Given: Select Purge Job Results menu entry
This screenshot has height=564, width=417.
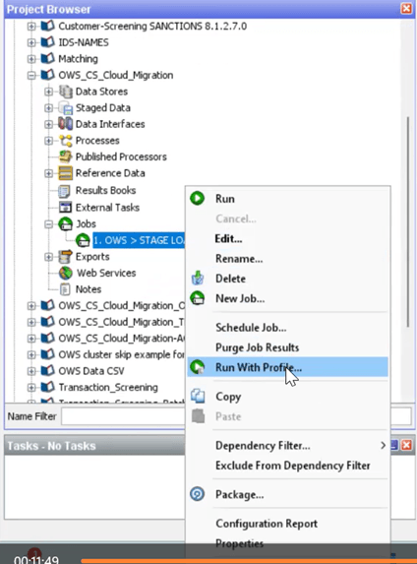Looking at the screenshot, I should [287, 347].
